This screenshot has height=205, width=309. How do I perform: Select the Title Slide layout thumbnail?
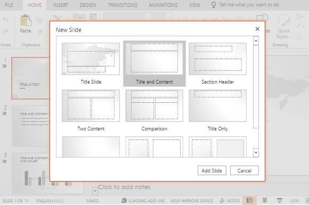click(91, 59)
